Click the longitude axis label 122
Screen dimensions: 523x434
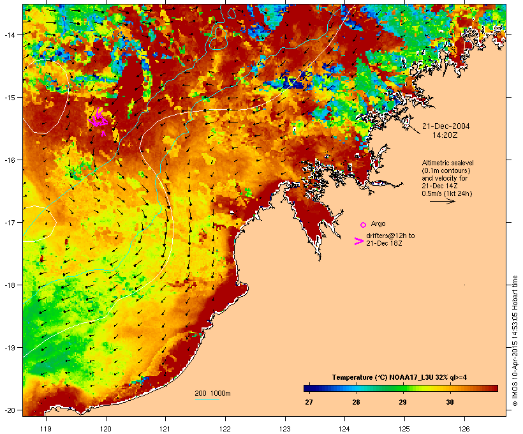click(x=225, y=429)
